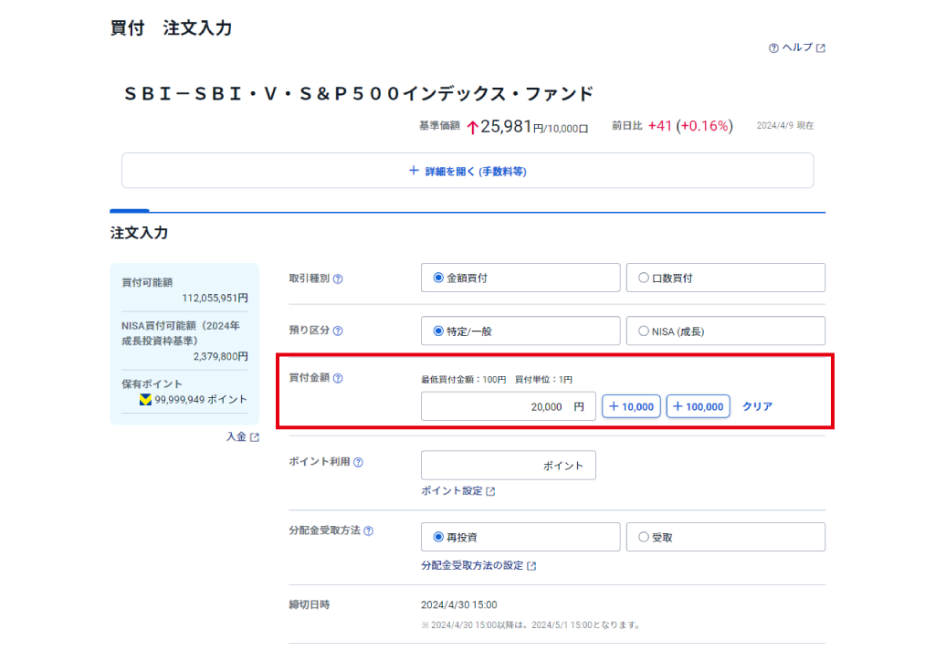
Task: Click the NISA買付可能額 value 2,379,800円
Action: point(221,356)
